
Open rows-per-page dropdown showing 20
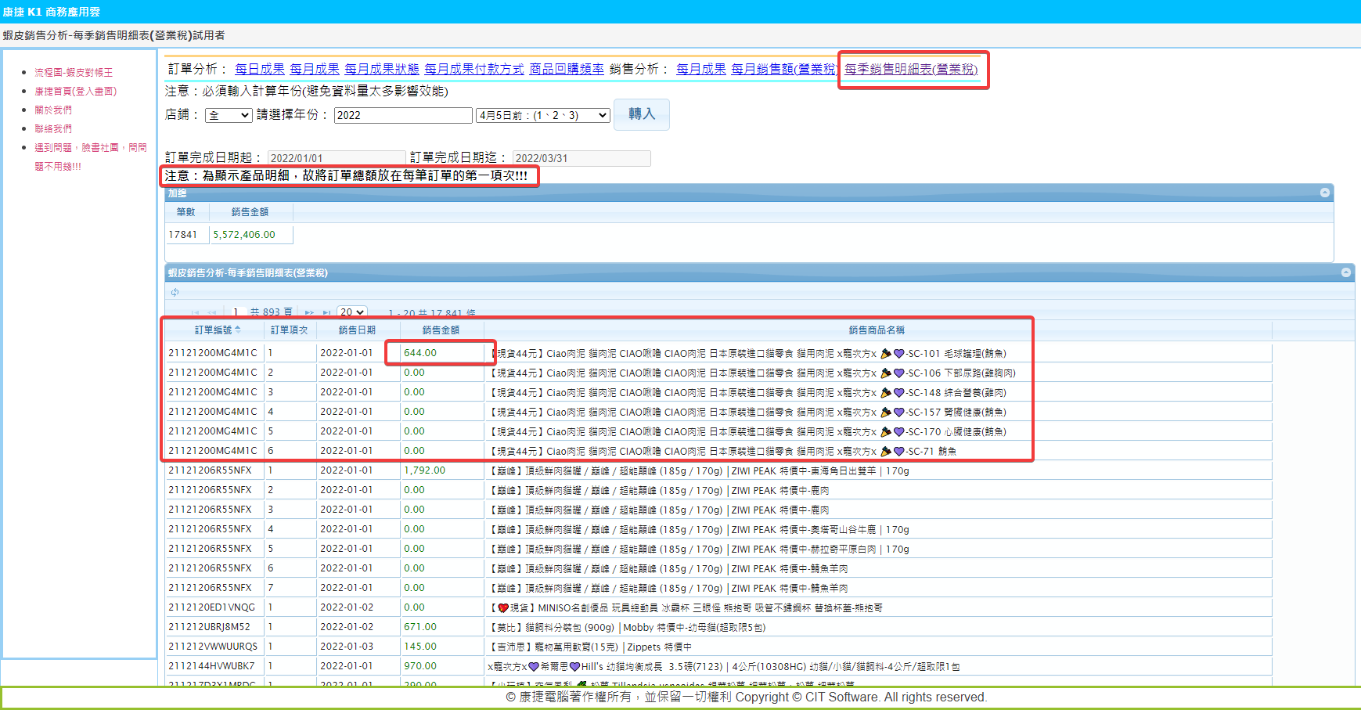pyautogui.click(x=352, y=312)
